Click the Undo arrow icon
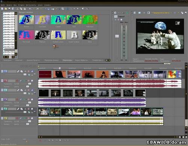188x146 pixels. 30,9
